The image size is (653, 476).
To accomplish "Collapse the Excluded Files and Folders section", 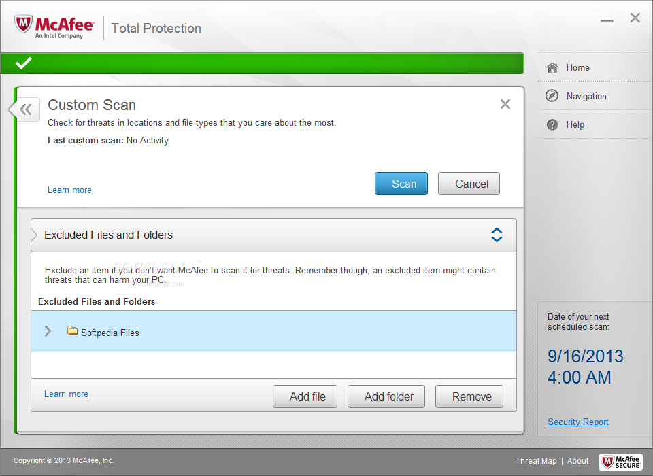I will [497, 235].
